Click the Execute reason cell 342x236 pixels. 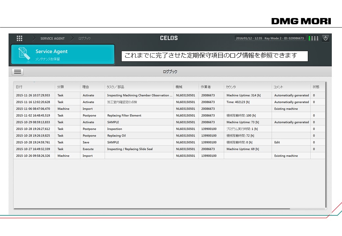[x=92, y=149]
